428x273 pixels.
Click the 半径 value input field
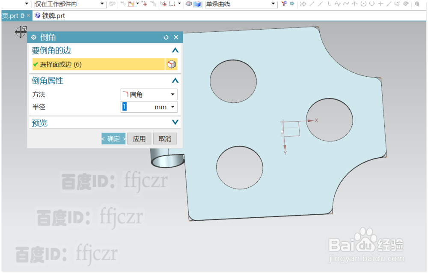137,107
